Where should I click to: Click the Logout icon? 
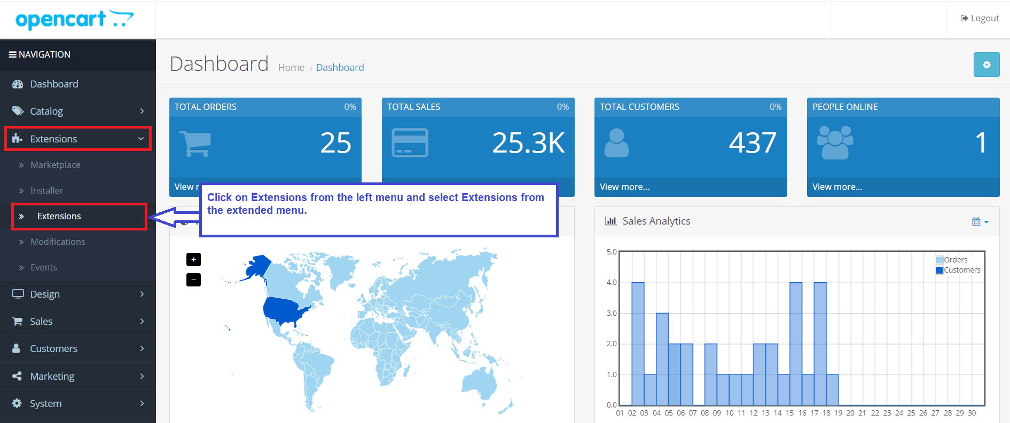[x=964, y=19]
